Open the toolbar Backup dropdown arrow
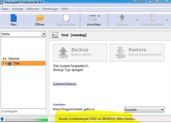The height and width of the screenshot is (123, 171). [x=137, y=20]
